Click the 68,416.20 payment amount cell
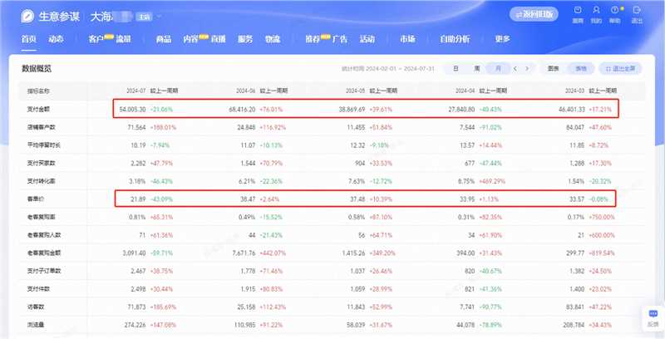Image resolution: width=665 pixels, height=339 pixels. (x=242, y=110)
